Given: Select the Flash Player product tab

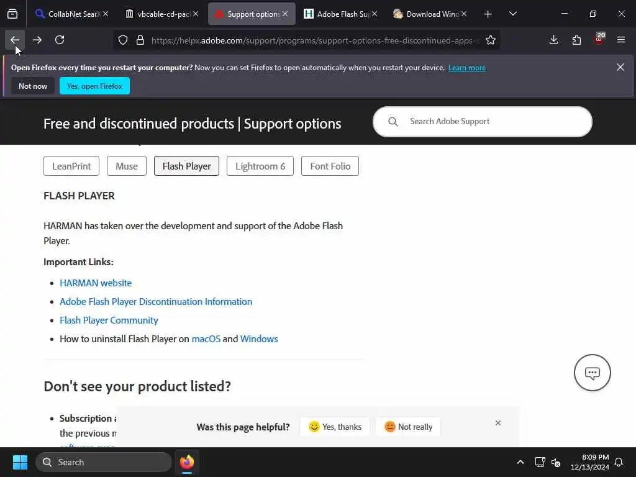Looking at the screenshot, I should click(x=186, y=166).
